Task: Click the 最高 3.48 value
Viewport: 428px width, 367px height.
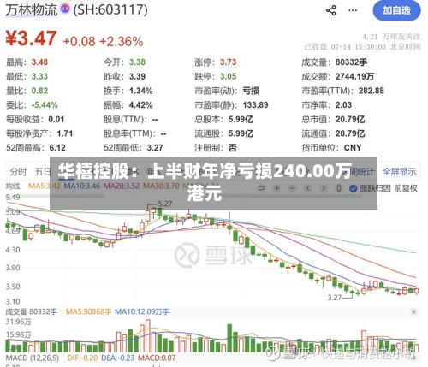Action: click(x=39, y=62)
